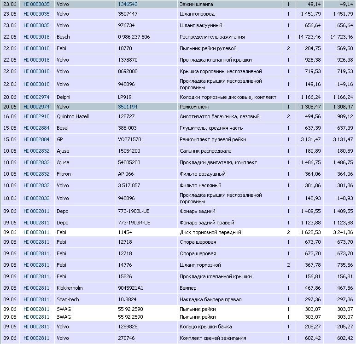The width and height of the screenshot is (356, 344).
Task: Select the total 989,12
Action: pos(345,116)
